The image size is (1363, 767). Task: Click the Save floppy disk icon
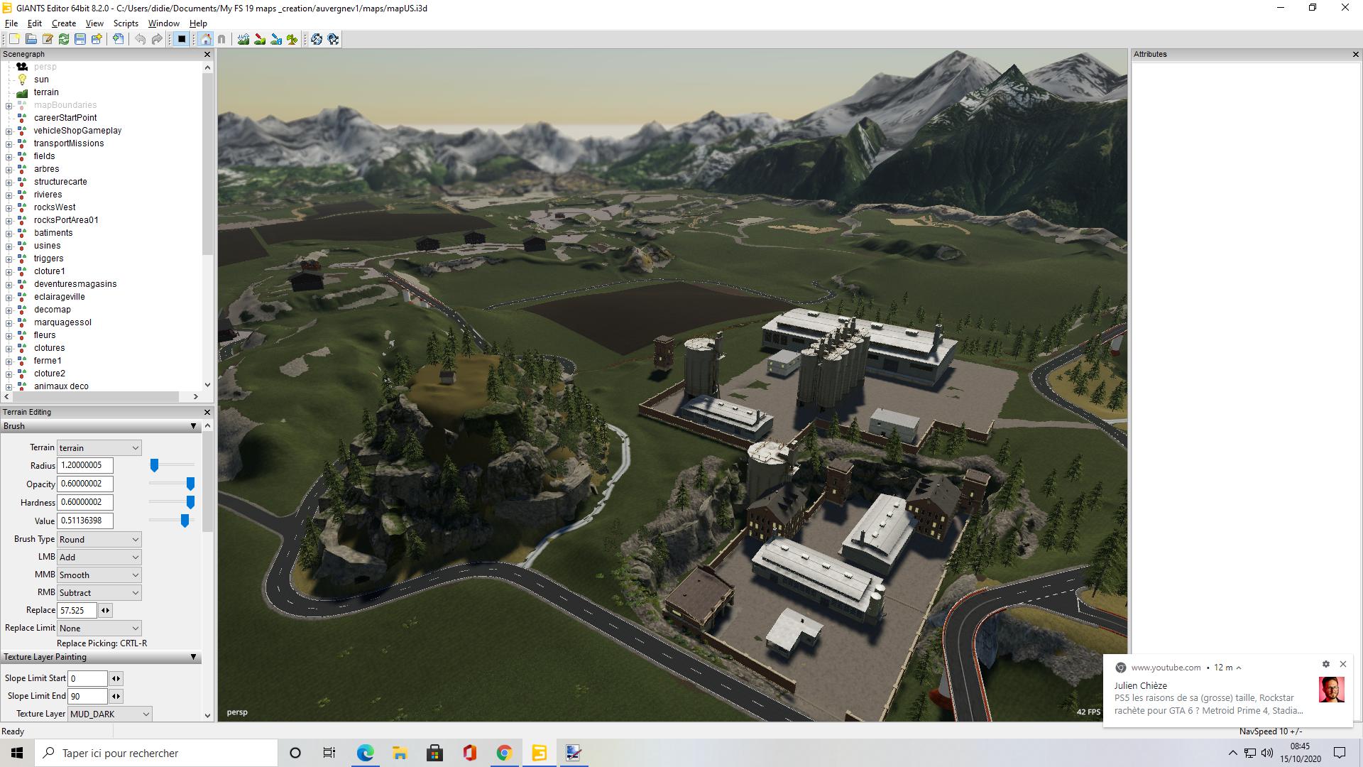(x=80, y=39)
